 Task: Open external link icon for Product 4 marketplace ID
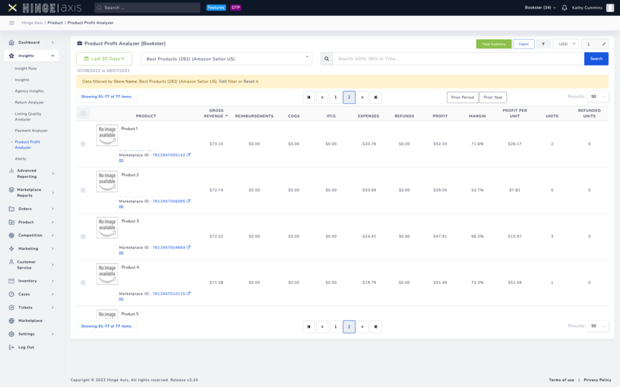189,293
